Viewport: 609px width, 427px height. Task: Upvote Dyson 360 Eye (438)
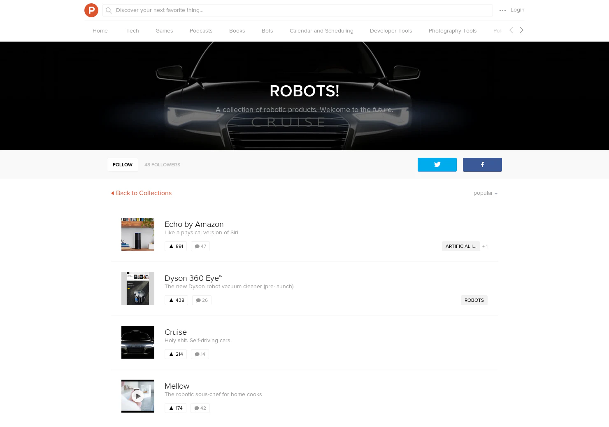pos(176,300)
